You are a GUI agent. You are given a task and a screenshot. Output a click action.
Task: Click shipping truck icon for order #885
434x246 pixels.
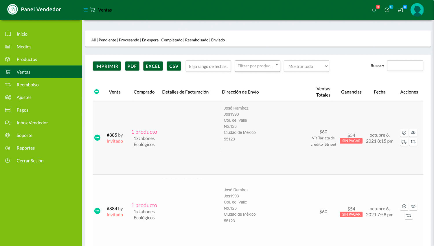404,142
